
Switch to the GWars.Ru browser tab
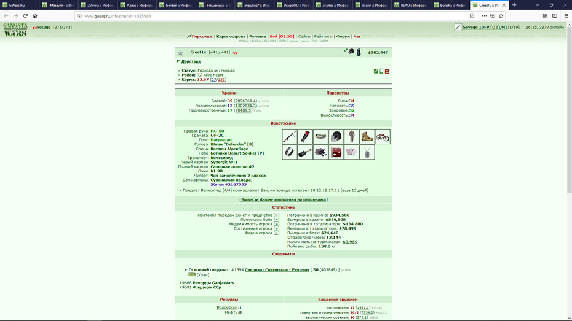pyautogui.click(x=19, y=5)
